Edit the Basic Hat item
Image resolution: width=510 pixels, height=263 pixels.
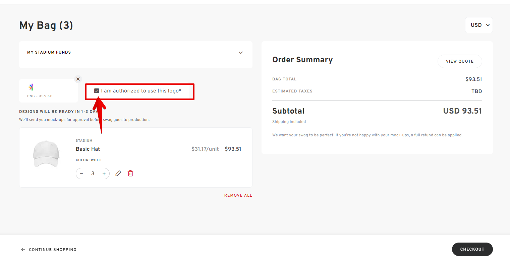pos(118,174)
